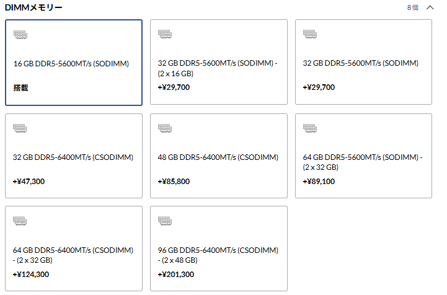
Task: Click memory icon on +¥47,300 card
Action: pos(20,128)
